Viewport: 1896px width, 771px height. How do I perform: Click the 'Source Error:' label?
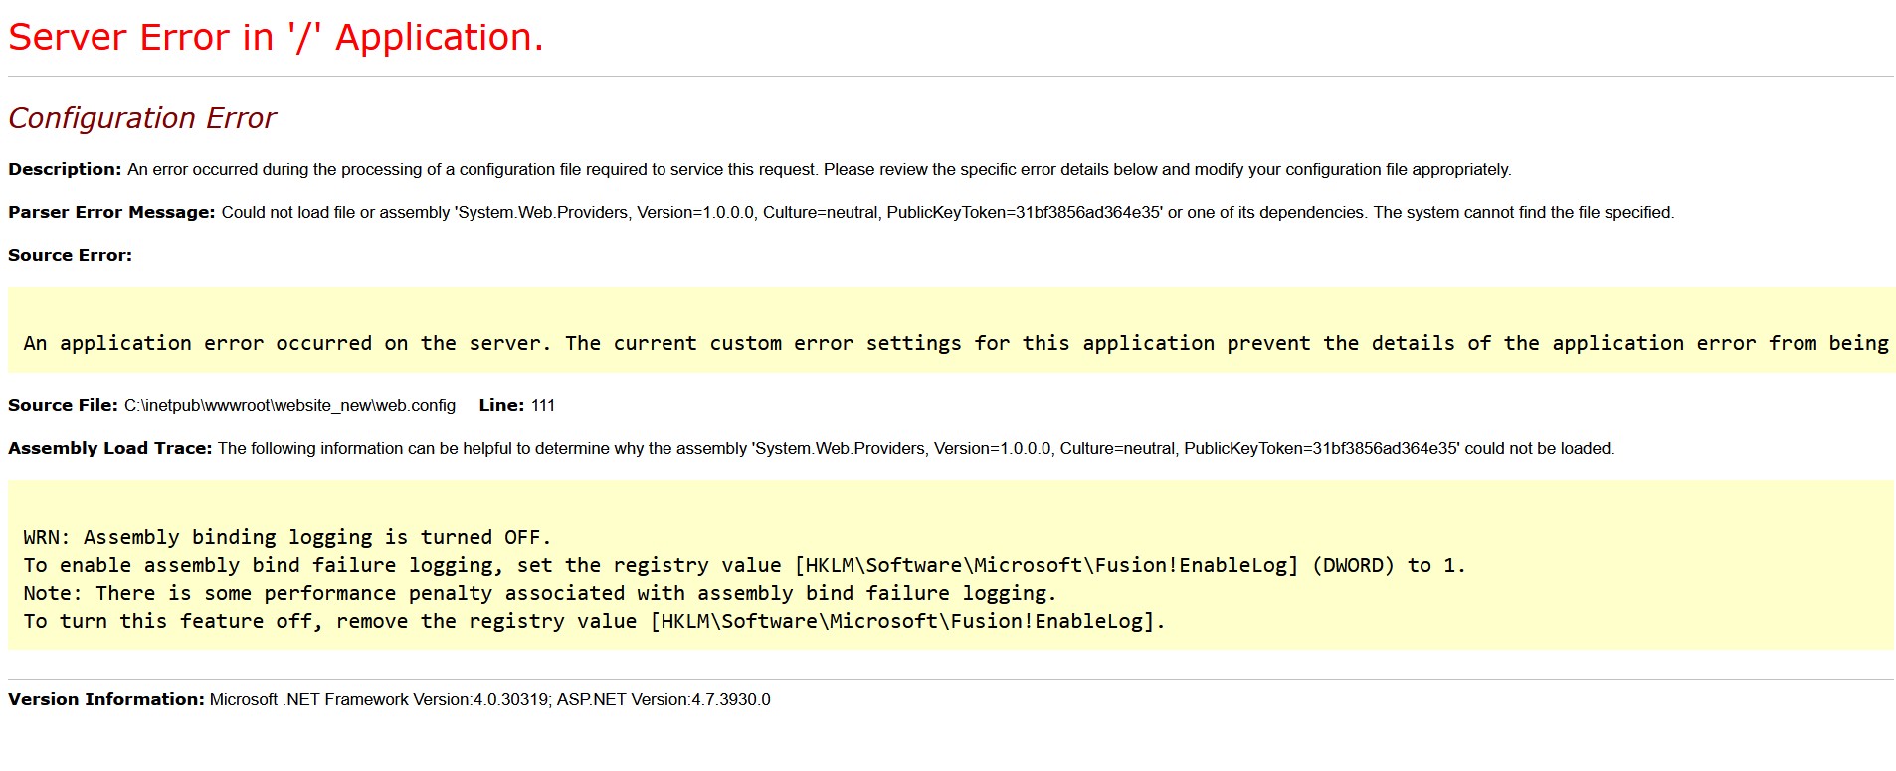coord(70,256)
